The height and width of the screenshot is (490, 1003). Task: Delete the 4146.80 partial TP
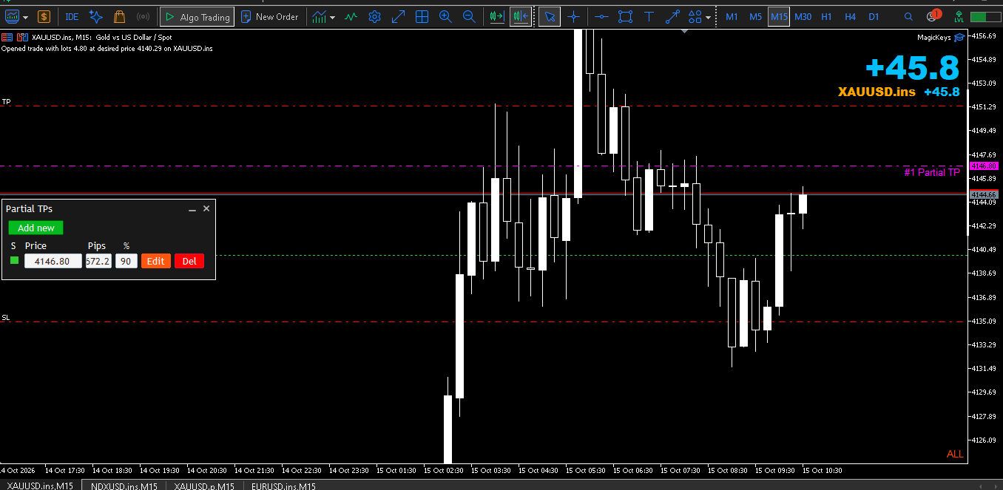pos(189,261)
